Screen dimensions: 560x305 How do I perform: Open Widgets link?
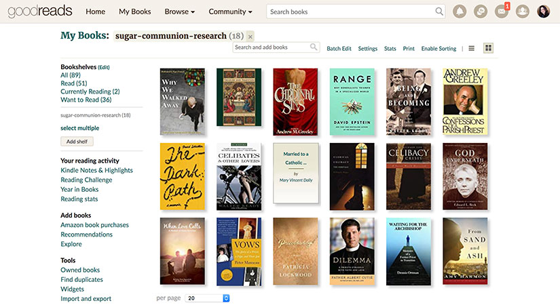pyautogui.click(x=72, y=289)
